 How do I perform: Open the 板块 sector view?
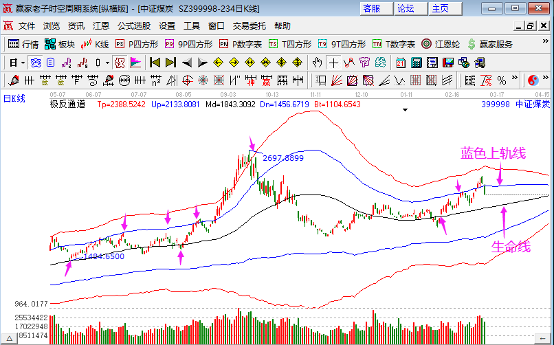[x=60, y=44]
